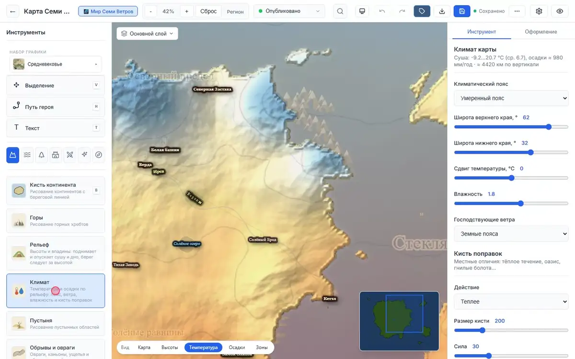The image size is (575, 359).
Task: Open the Действие select showing Теплее
Action: click(x=511, y=302)
